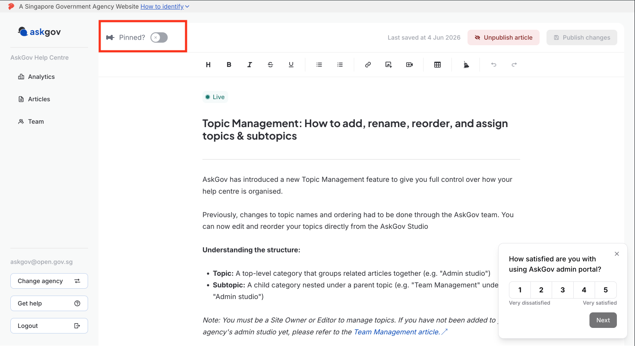Click the Unpublish article button
The image size is (635, 346).
pyautogui.click(x=503, y=37)
